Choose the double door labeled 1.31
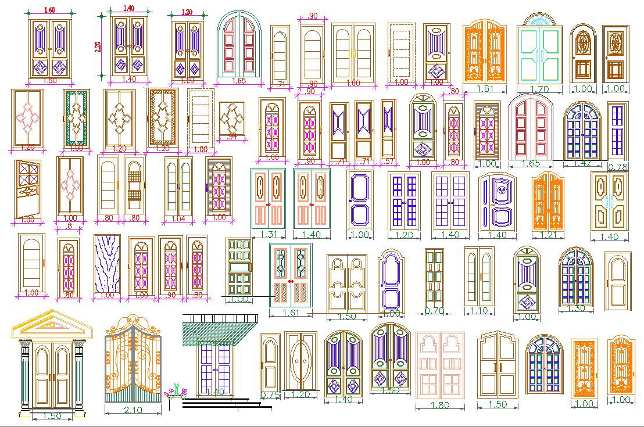644x427 pixels. (268, 199)
